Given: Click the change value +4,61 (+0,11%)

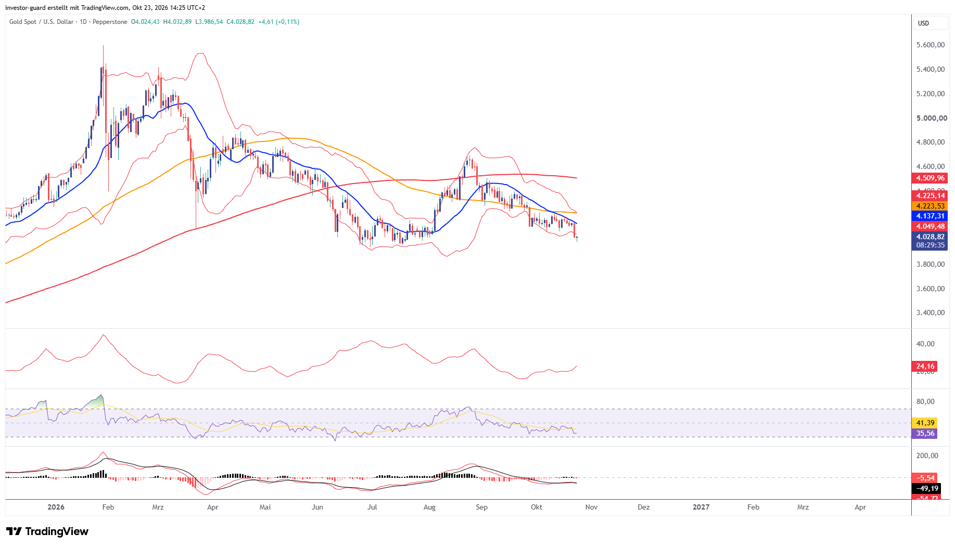Looking at the screenshot, I should [x=278, y=22].
